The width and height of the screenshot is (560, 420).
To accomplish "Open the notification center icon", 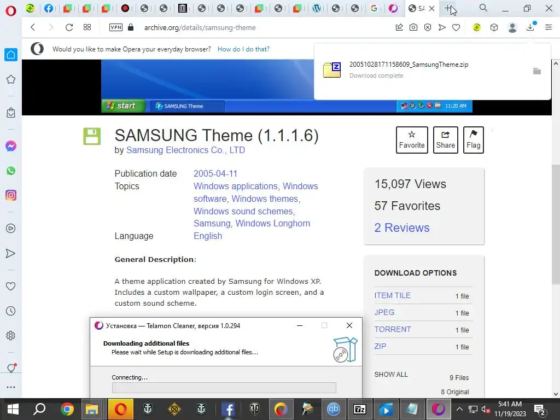I will pos(540,410).
